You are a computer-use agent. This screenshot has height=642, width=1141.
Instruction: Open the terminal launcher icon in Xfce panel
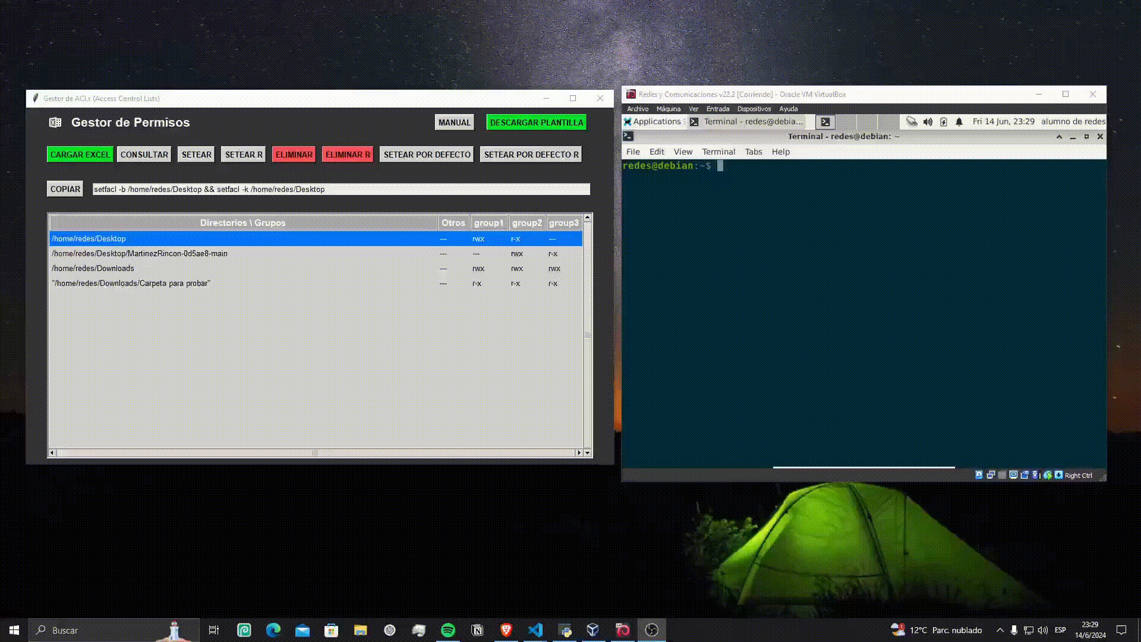(825, 122)
